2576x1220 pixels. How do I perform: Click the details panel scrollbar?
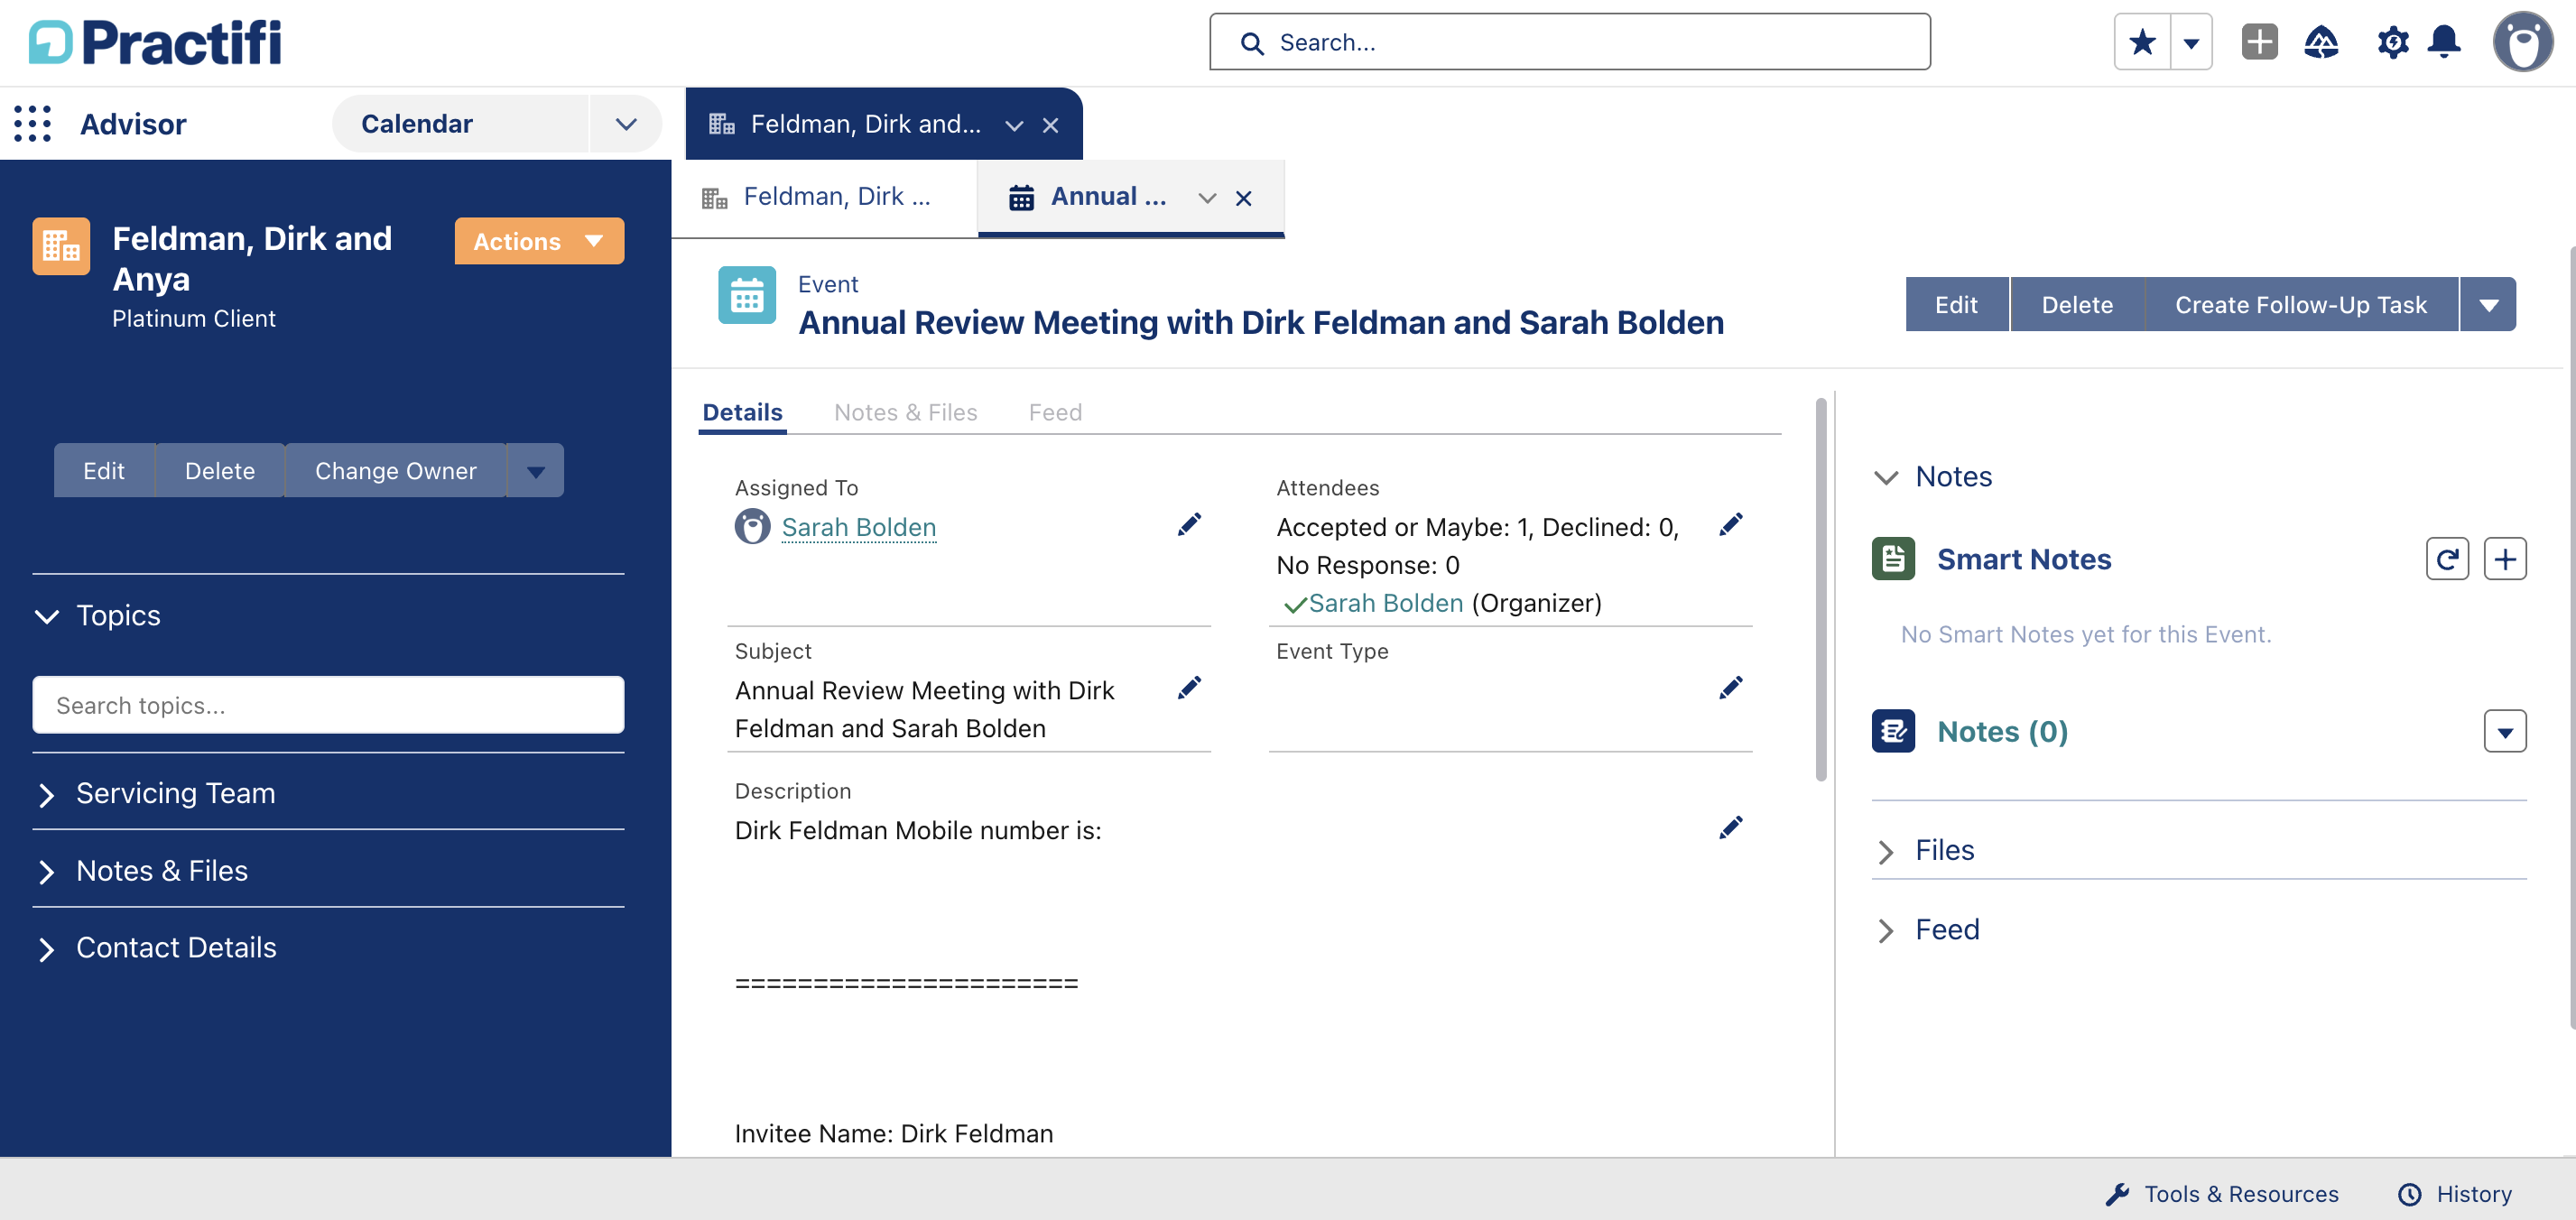1821,590
